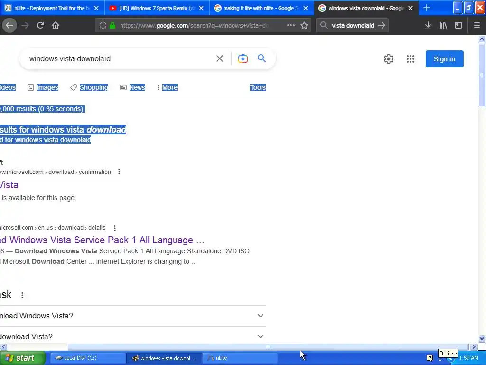Click in the Google search input field
This screenshot has width=486, height=365.
click(118, 58)
